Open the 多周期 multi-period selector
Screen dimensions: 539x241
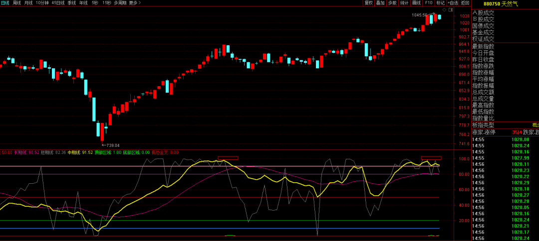point(120,3)
